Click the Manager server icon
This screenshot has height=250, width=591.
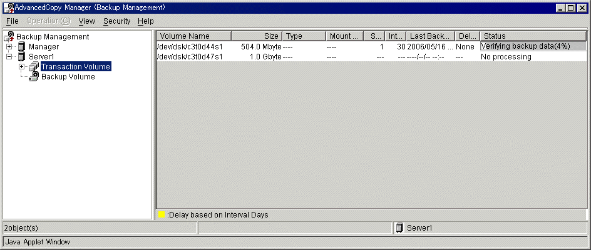click(x=22, y=47)
